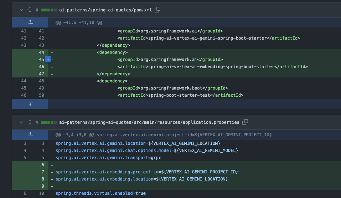The height and width of the screenshot is (198, 341).
Task: Copy the pom.xml file path
Action: pos(157,10)
